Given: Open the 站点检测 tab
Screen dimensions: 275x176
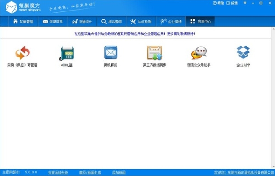Looking at the screenshot, I should tap(141, 22).
